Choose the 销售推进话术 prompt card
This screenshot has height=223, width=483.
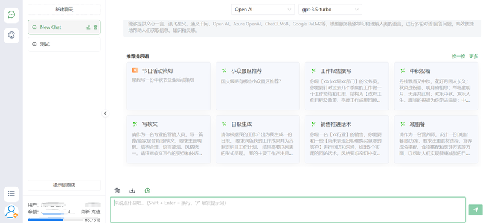(x=347, y=139)
